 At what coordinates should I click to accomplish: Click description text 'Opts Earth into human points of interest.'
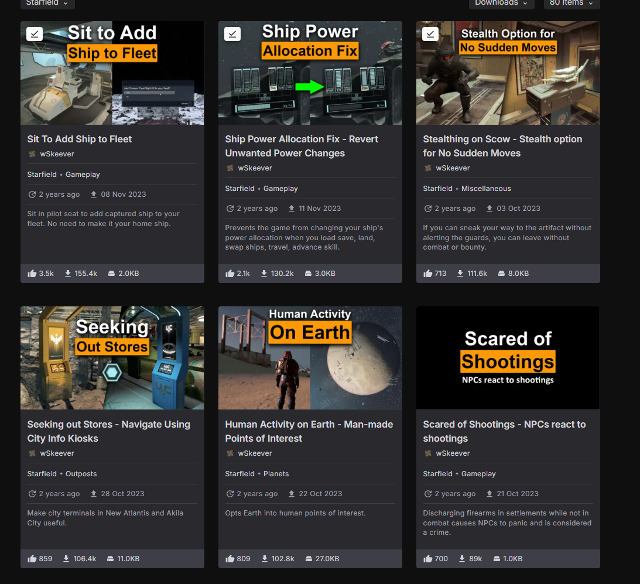coord(296,513)
